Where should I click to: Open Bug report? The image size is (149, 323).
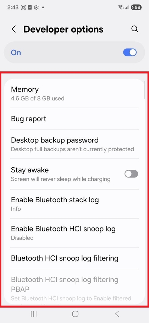tap(74, 119)
